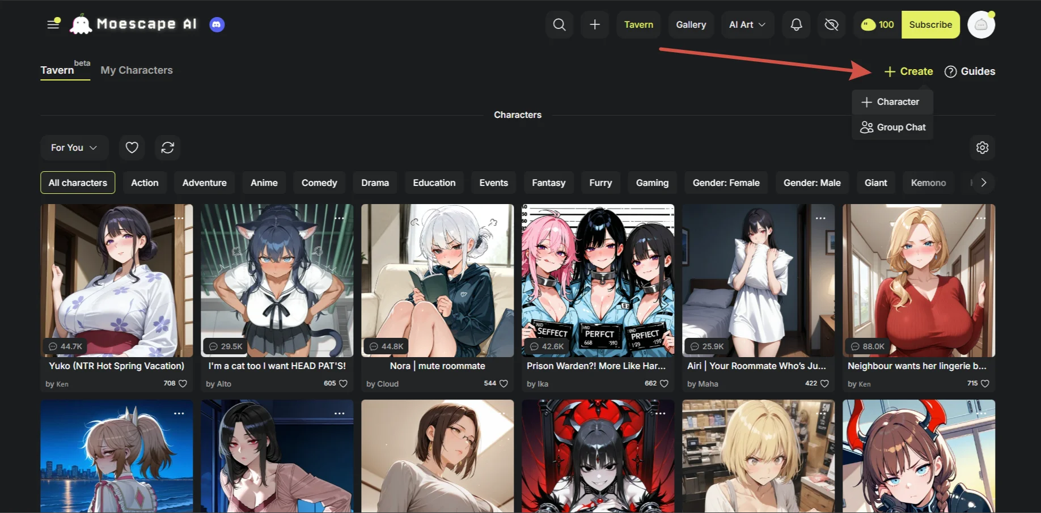Click the plus icon in top bar
Screen dimensions: 1041x513
pyautogui.click(x=595, y=24)
